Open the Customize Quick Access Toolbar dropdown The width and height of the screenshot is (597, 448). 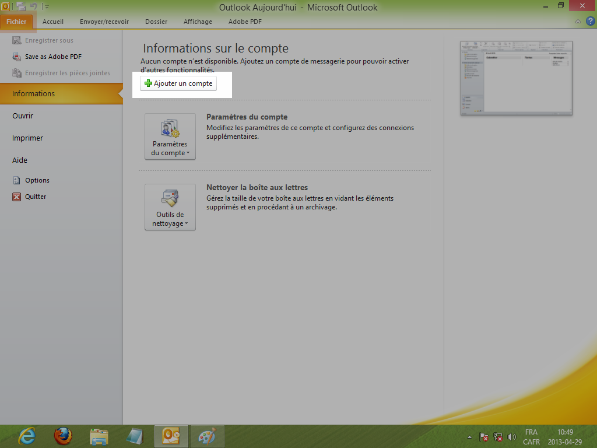[x=46, y=6]
